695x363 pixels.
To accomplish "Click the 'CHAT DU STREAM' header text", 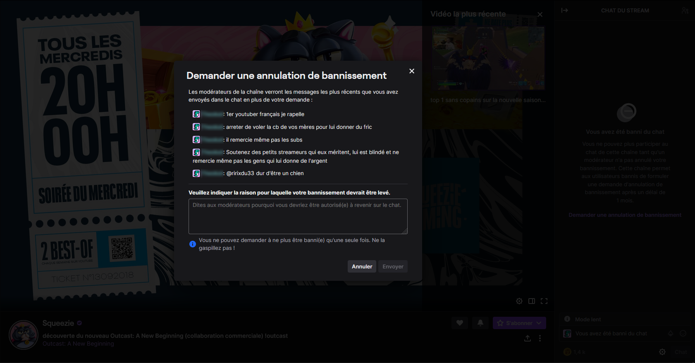I will pos(625,10).
